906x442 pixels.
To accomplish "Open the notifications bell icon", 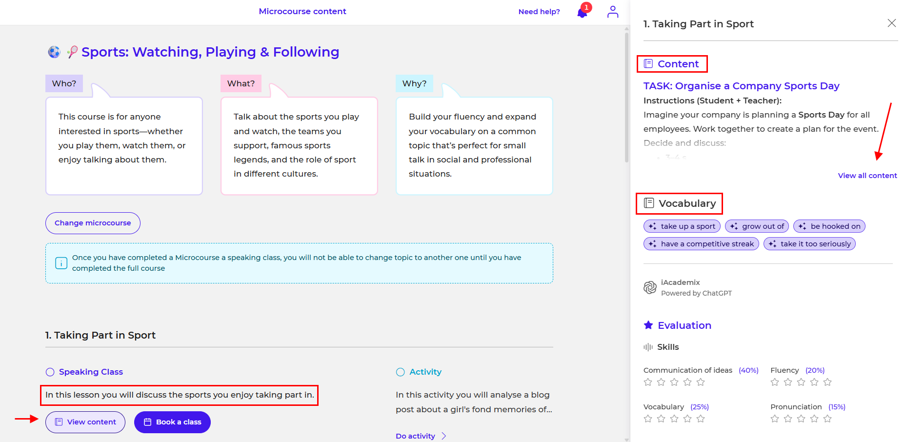I will point(582,12).
